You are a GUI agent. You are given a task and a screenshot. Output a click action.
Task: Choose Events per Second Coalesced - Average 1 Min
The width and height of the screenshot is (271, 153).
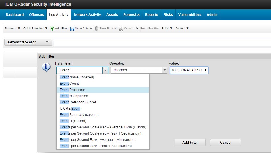point(103,127)
